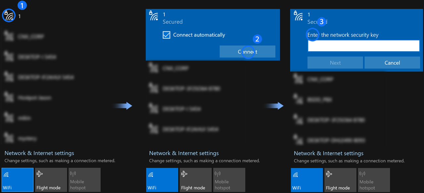424x193 pixels.
Task: Toggle the WiFi tile in the security key panel
Action: click(307, 180)
